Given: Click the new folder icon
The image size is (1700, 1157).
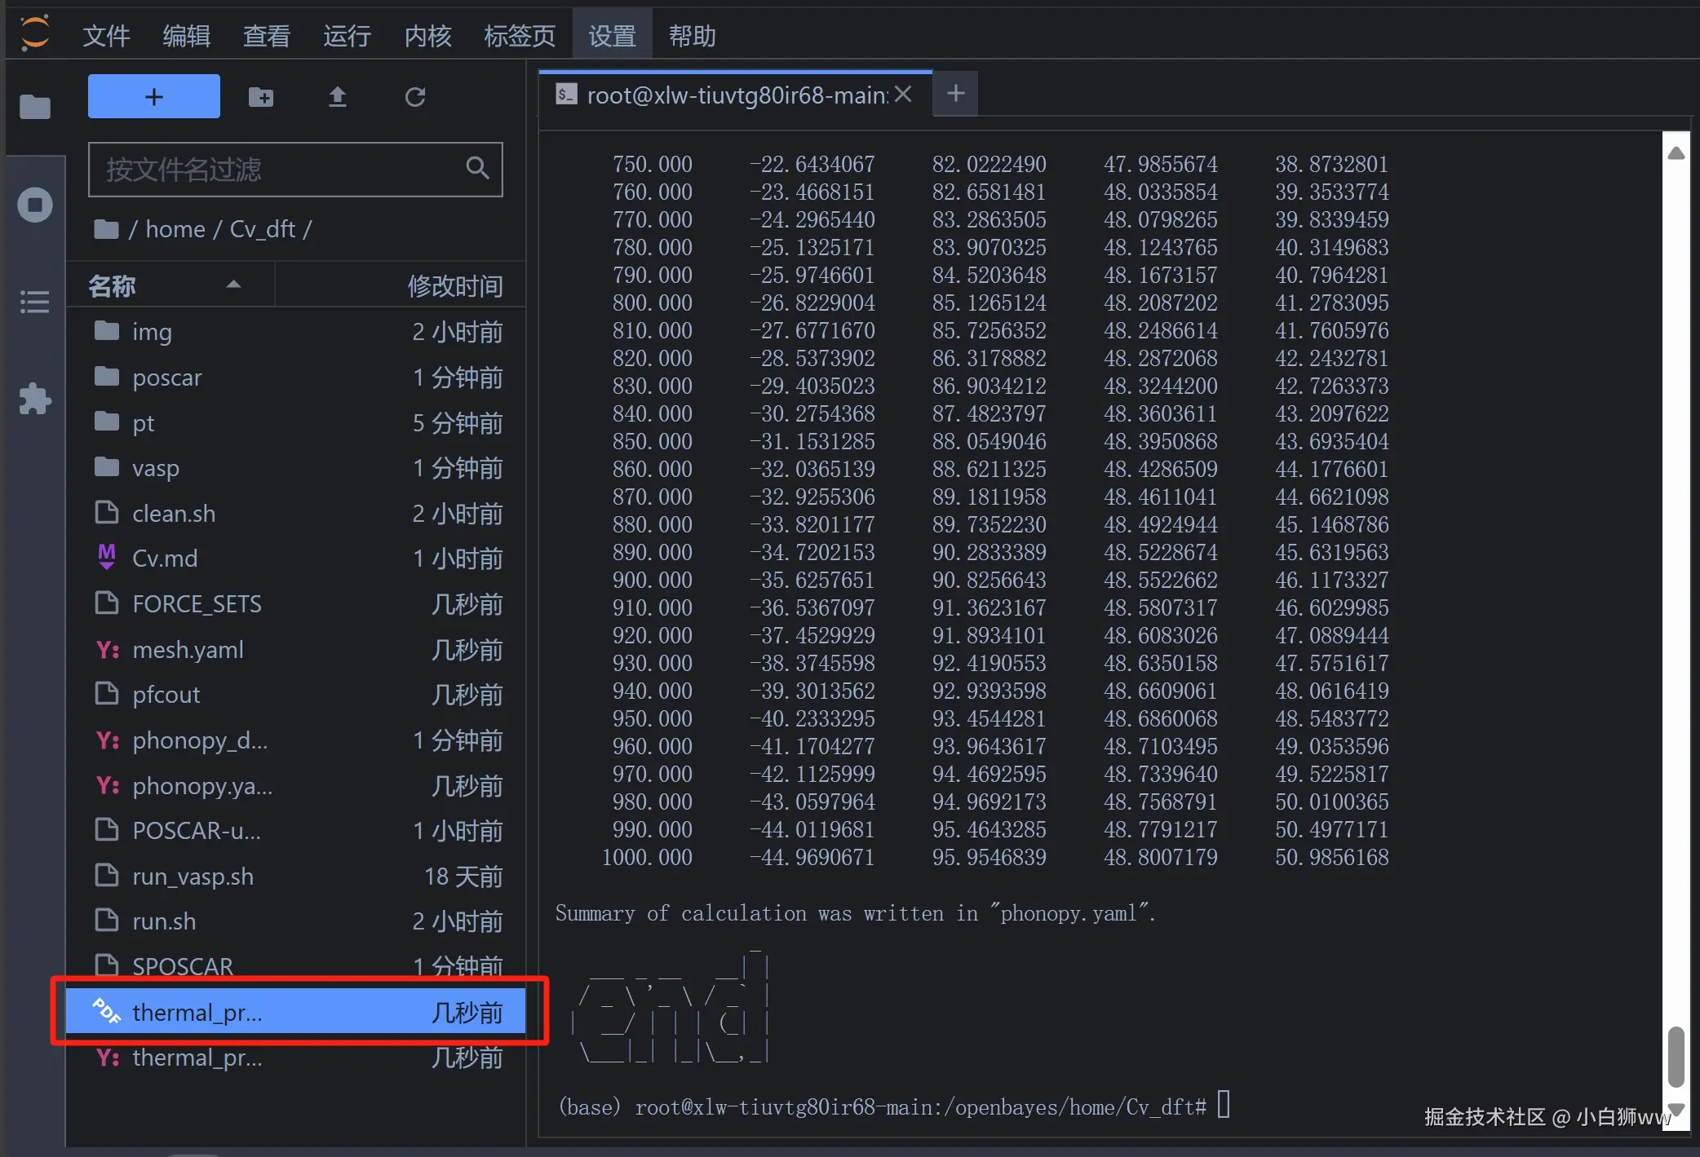Looking at the screenshot, I should point(261,97).
